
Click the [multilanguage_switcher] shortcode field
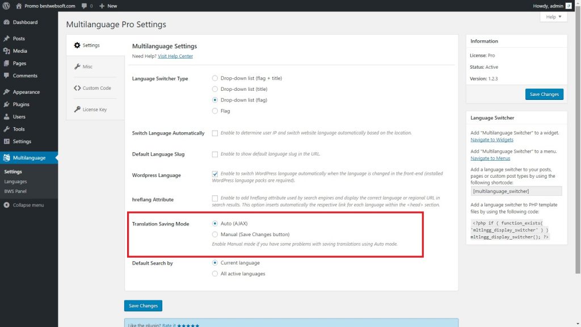[x=516, y=191]
